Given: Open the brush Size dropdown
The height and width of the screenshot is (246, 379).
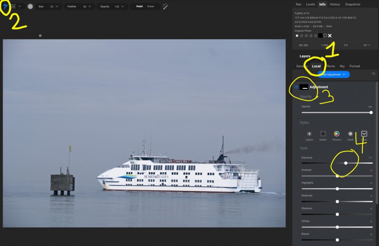Looking at the screenshot, I should [x=57, y=6].
